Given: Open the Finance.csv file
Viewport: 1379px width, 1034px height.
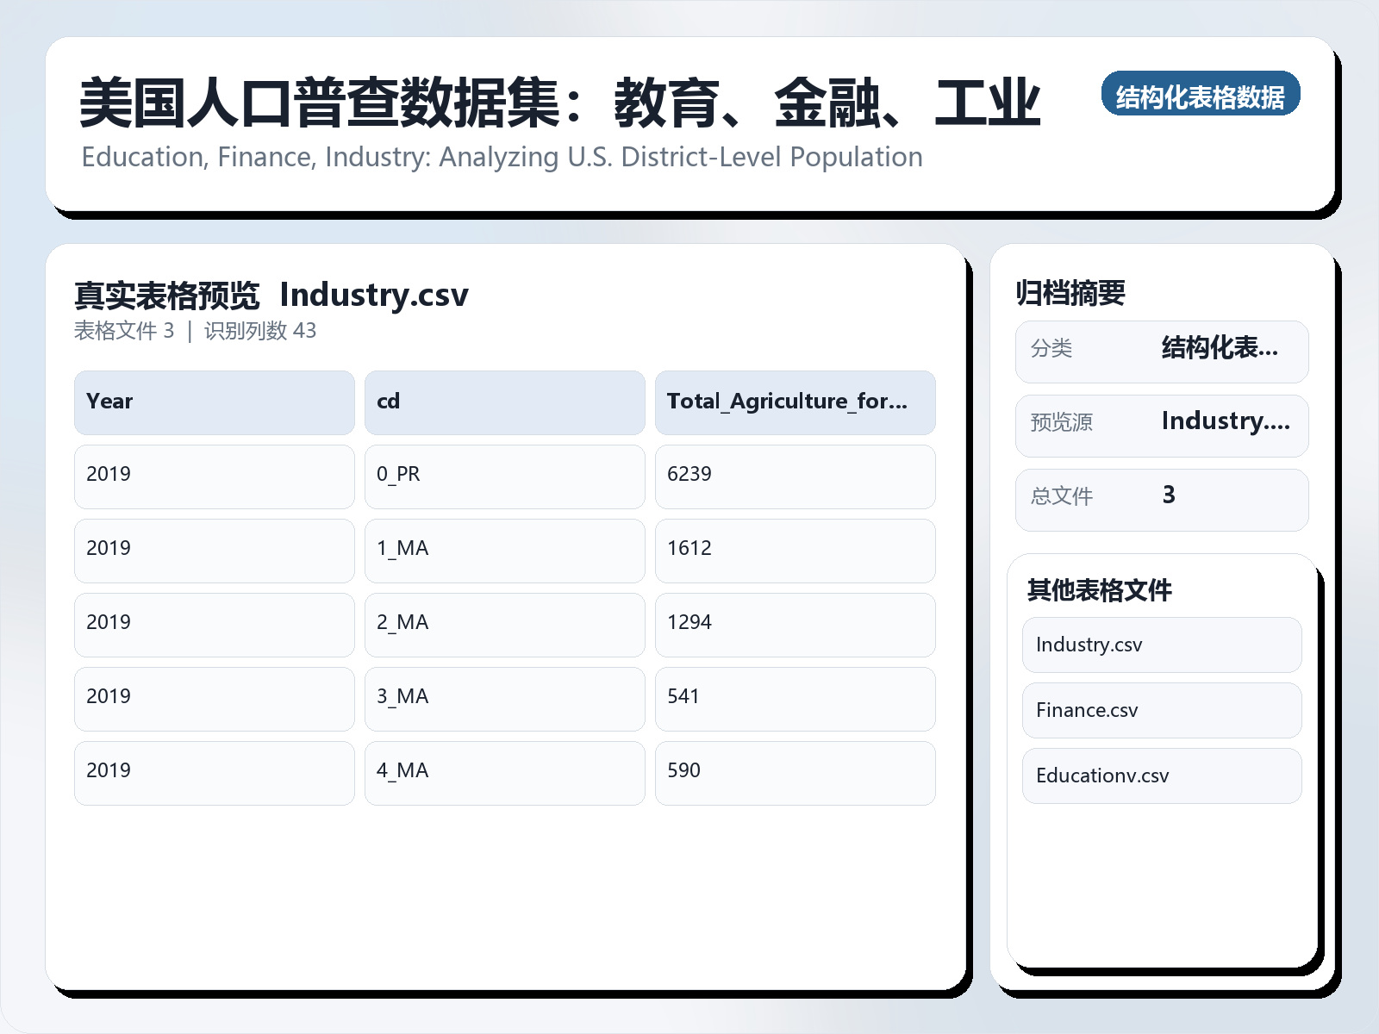Looking at the screenshot, I should [x=1161, y=710].
